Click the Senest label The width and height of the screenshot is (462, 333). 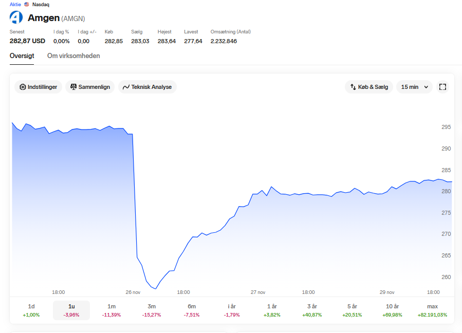[x=17, y=31]
